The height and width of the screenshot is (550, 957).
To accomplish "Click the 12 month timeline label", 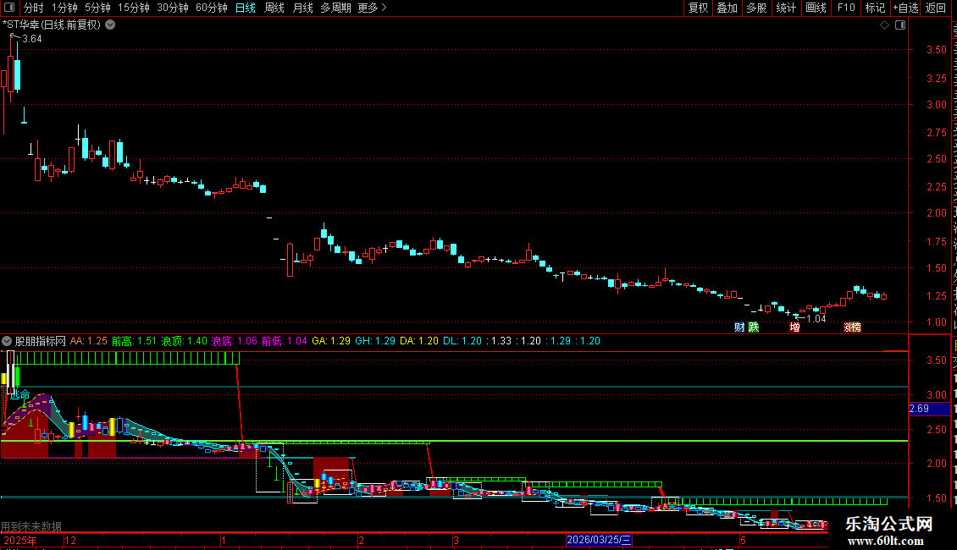I will click(x=70, y=540).
